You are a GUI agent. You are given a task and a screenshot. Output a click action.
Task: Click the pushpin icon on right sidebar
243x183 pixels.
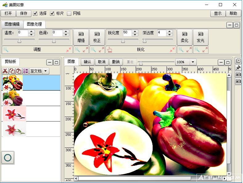tap(238, 68)
